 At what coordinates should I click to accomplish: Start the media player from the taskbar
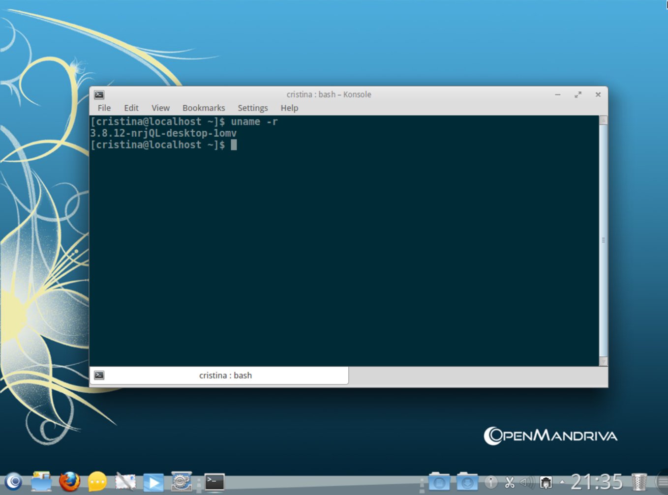(152, 482)
